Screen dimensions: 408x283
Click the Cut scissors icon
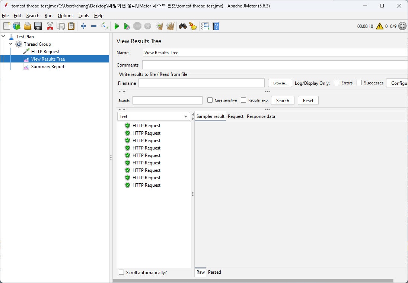coord(50,26)
